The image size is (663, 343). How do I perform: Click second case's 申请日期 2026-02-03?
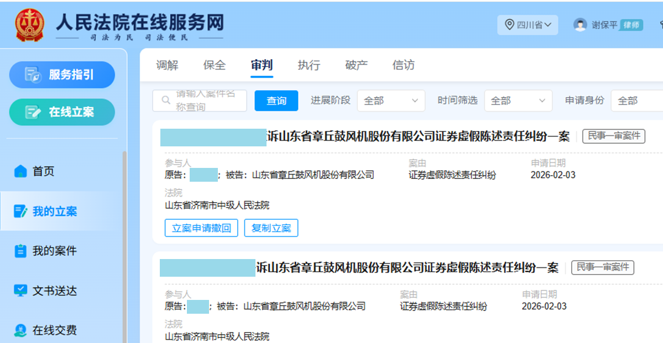coord(544,306)
